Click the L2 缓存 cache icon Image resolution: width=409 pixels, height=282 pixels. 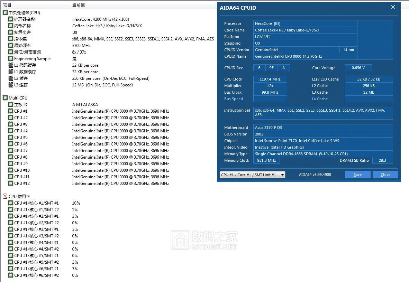point(10,78)
